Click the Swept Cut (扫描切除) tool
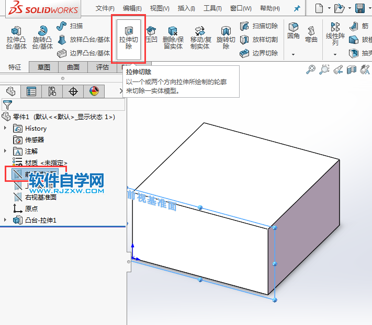 [x=259, y=26]
